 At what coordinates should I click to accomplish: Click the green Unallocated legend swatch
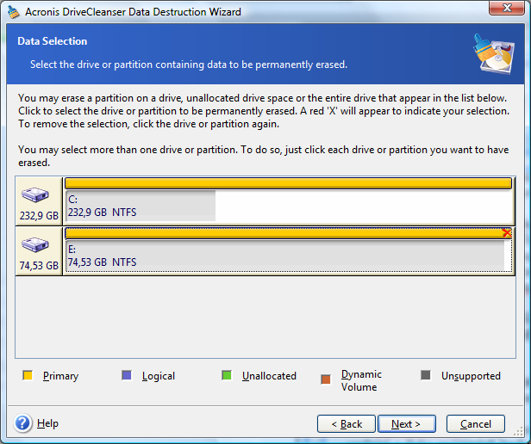pyautogui.click(x=227, y=375)
